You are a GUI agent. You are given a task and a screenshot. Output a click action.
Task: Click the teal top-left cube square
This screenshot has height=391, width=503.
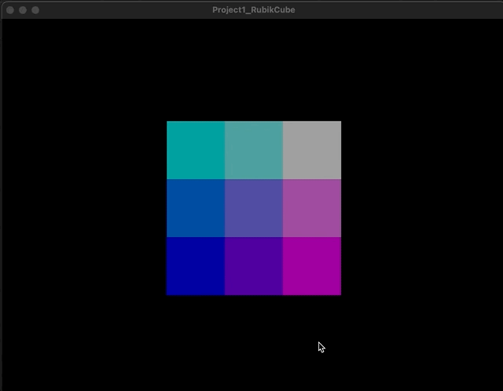click(196, 150)
